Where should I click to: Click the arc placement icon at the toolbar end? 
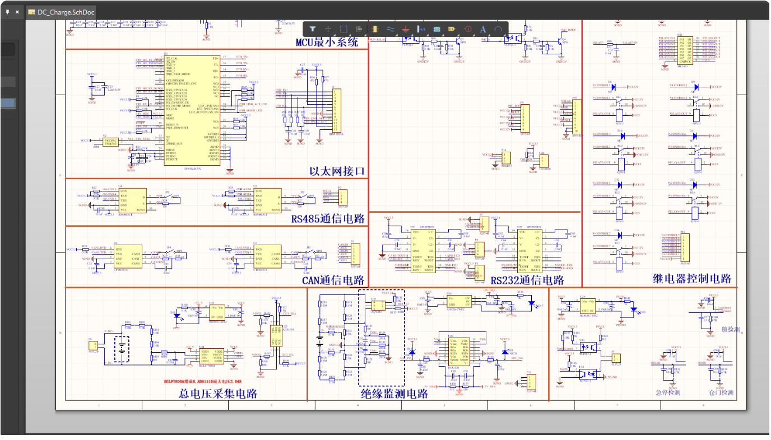coord(498,29)
